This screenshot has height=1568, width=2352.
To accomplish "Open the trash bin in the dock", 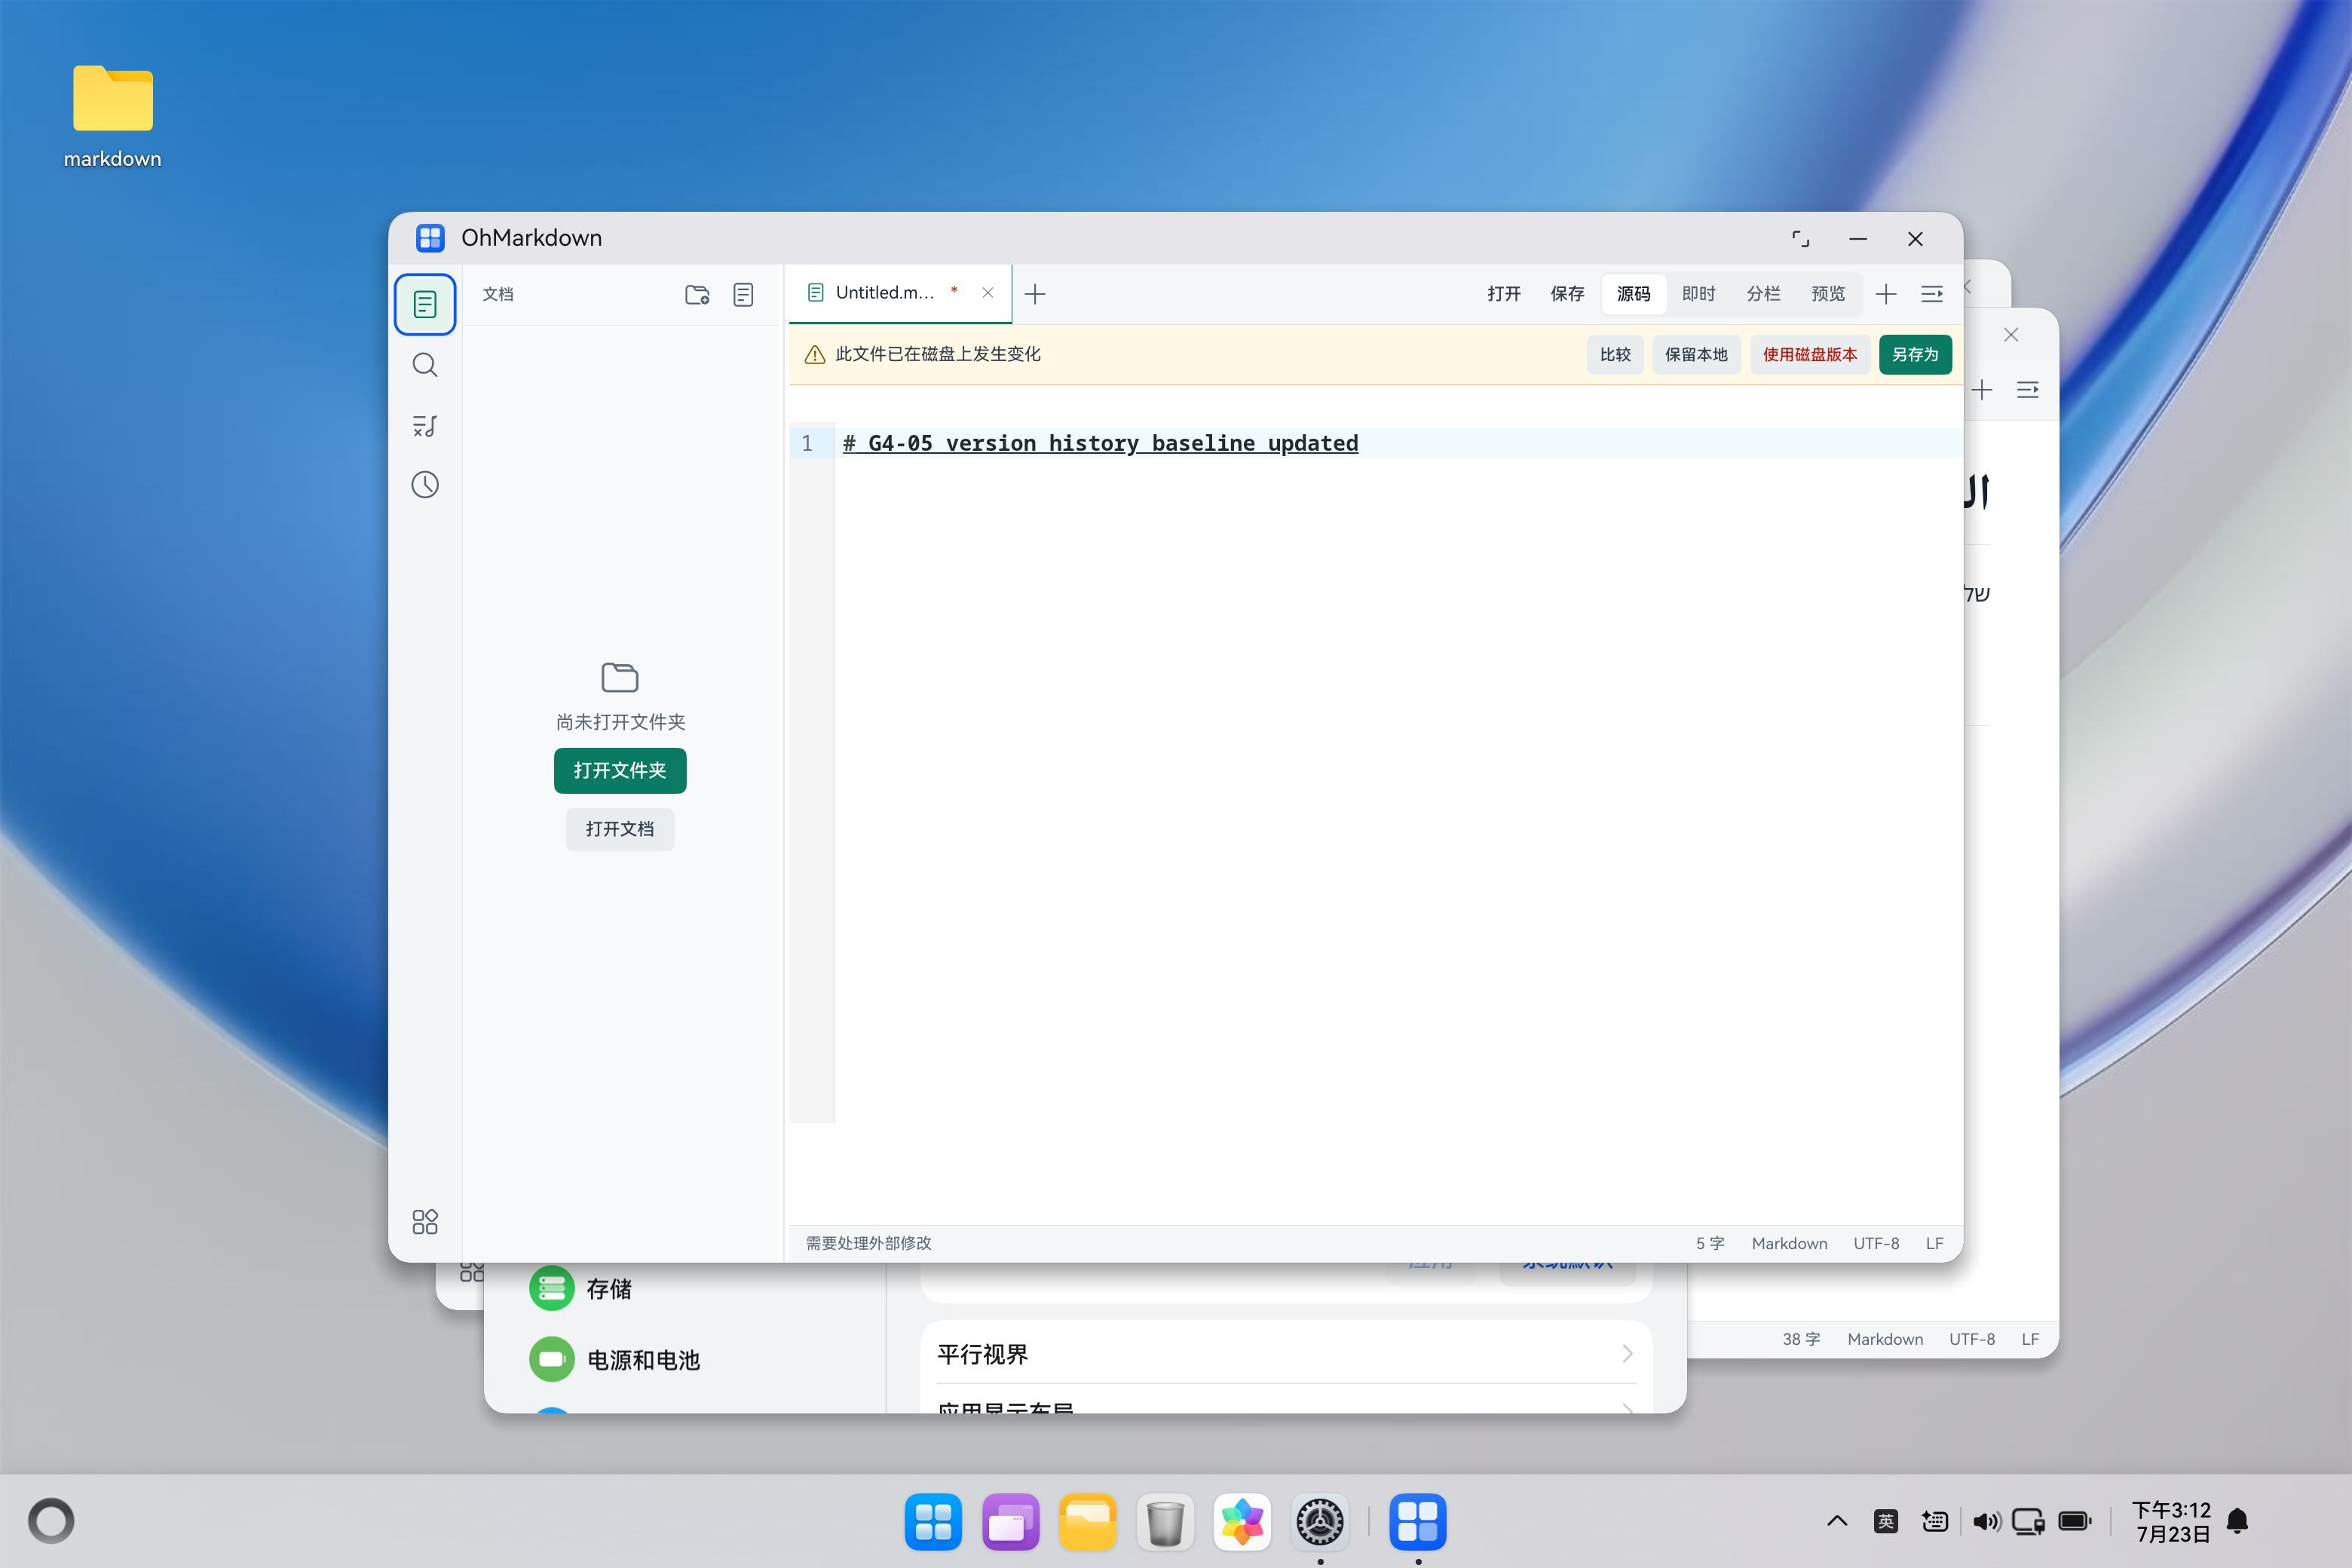I will click(1165, 1522).
